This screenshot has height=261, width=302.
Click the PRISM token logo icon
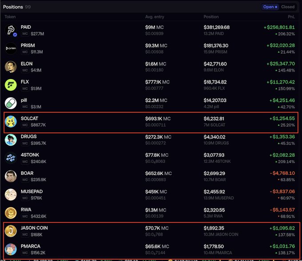coord(11,48)
